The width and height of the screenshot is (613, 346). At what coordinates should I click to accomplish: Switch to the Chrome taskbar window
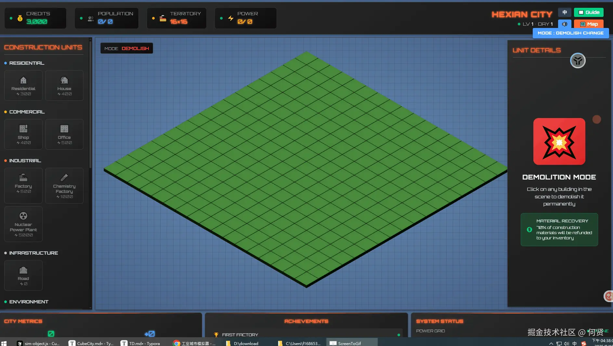coord(195,343)
